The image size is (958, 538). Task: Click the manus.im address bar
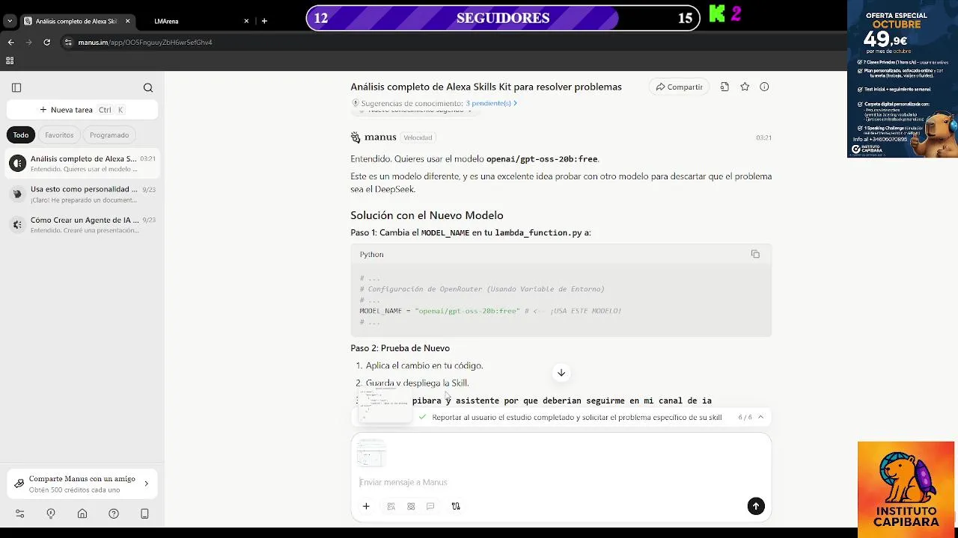(144, 43)
